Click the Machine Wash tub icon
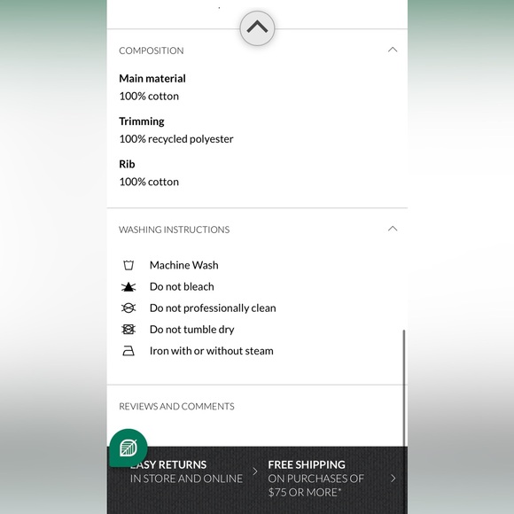Screen dimensions: 514x514 (x=128, y=265)
